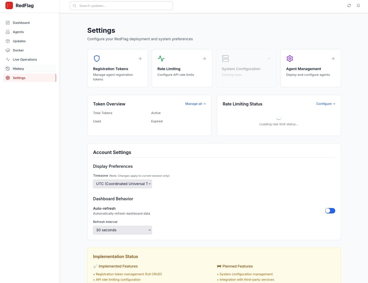Click the activity pulse icon on Rate Limiting
The image size is (368, 283).
[x=161, y=59]
